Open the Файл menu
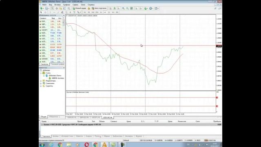 coord(44,4)
